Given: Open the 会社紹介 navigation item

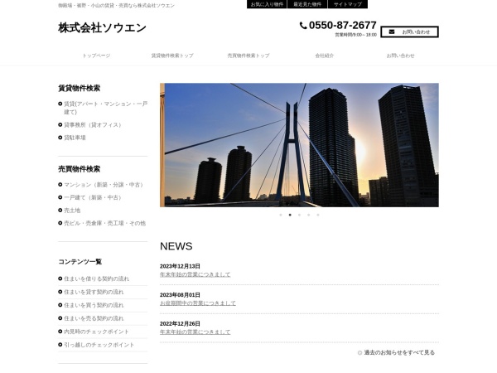Looking at the screenshot, I should click(x=325, y=56).
